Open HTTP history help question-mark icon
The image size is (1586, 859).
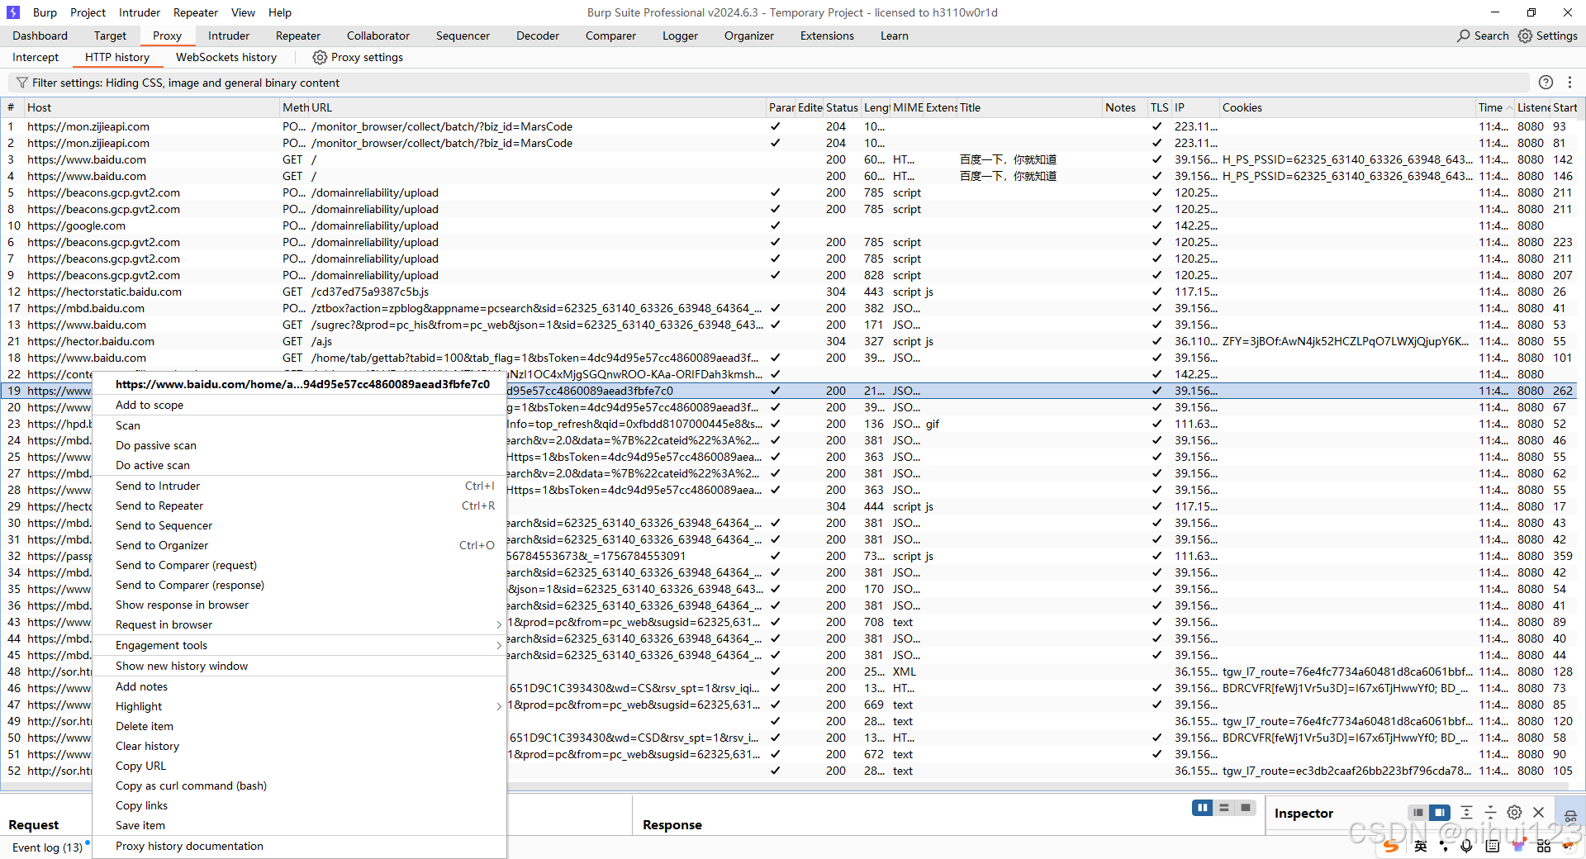1546,82
